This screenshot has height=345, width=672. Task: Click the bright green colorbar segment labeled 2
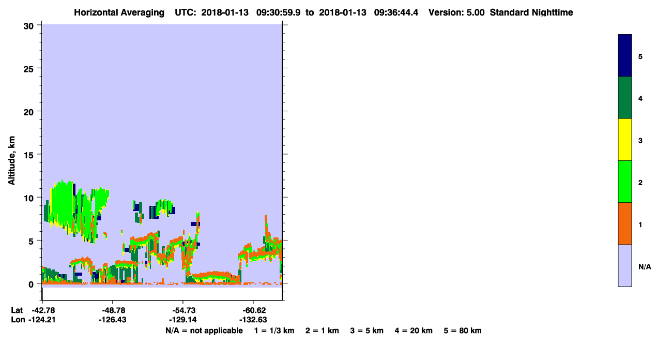pos(624,182)
